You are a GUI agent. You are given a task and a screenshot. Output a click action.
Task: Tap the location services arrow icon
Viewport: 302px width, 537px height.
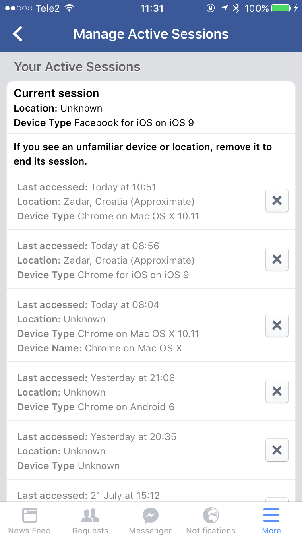coord(224,8)
